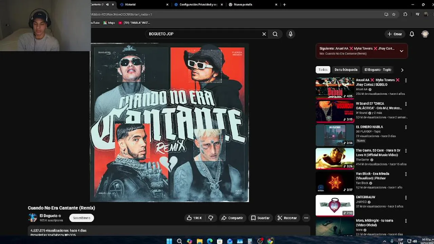Clear the BOGUETO JOP search text
The width and height of the screenshot is (434, 244).
coord(264,34)
